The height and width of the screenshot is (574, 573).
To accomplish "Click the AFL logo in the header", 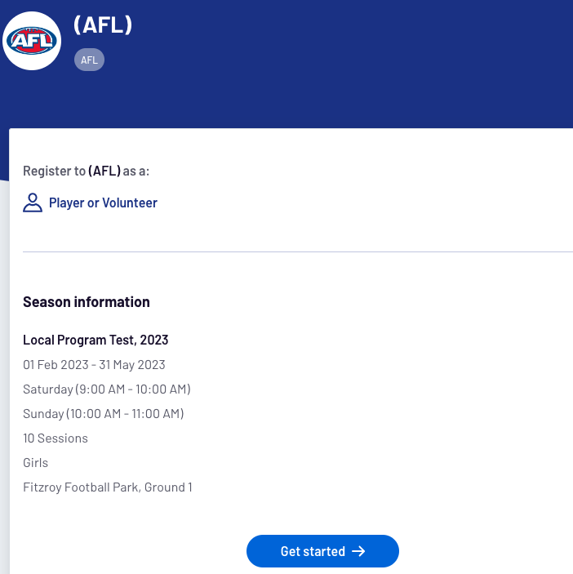I will 33,39.
